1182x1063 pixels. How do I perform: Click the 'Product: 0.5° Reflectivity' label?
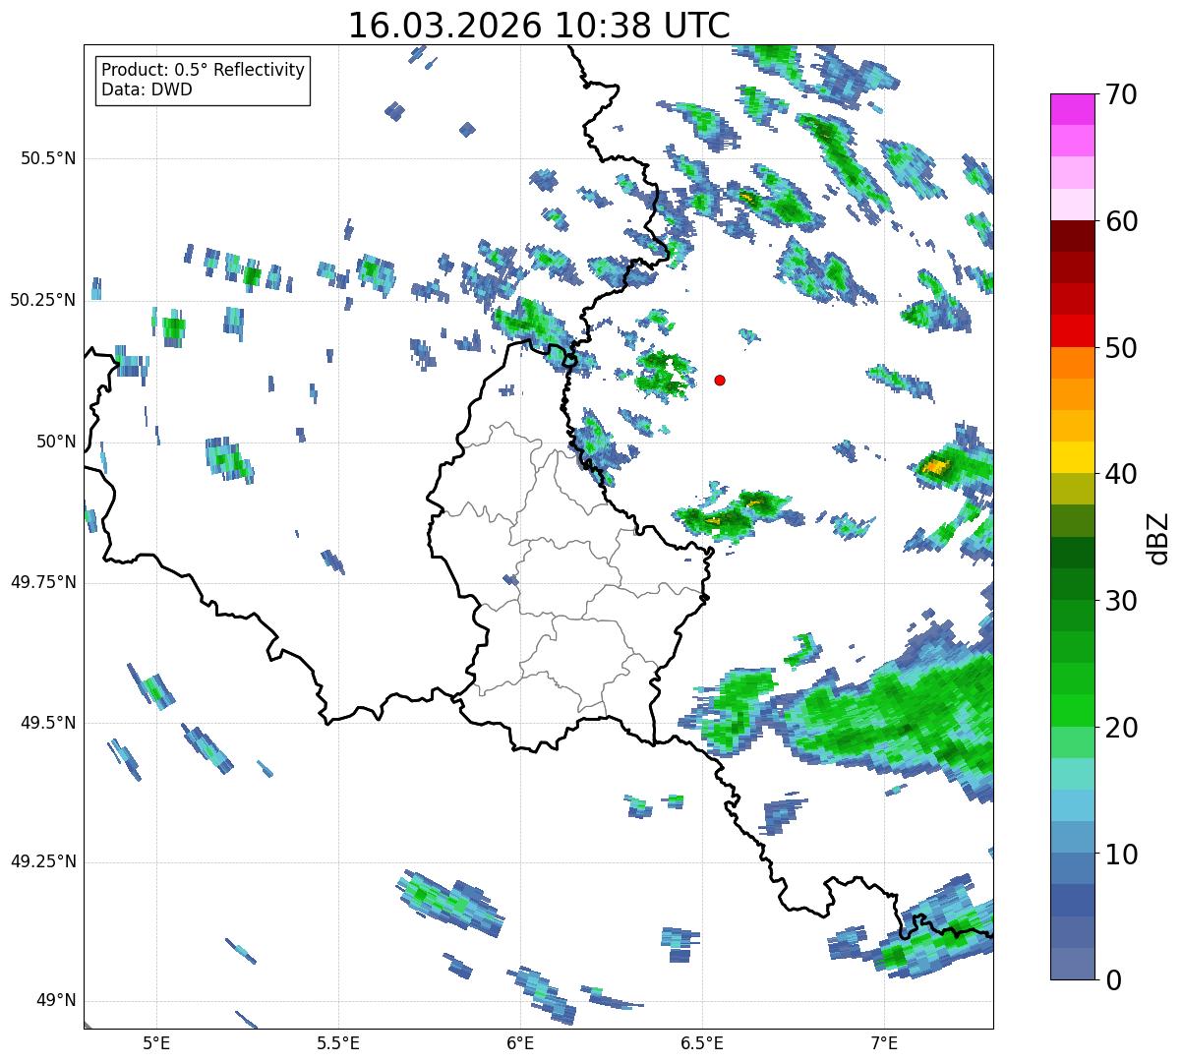(203, 71)
